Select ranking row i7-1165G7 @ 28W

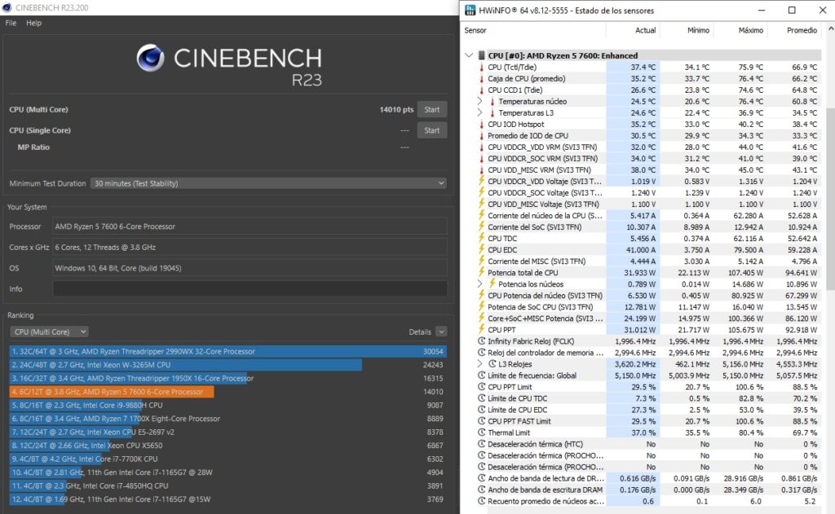[x=228, y=472]
